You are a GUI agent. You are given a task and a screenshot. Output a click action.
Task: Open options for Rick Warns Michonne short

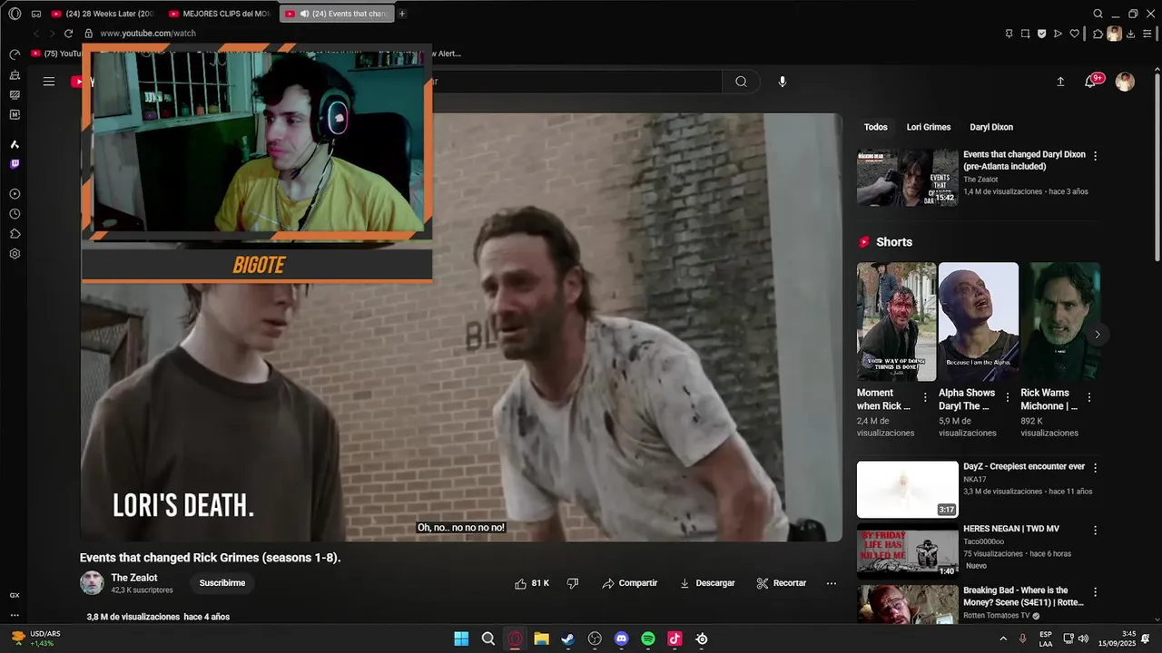pyautogui.click(x=1089, y=397)
